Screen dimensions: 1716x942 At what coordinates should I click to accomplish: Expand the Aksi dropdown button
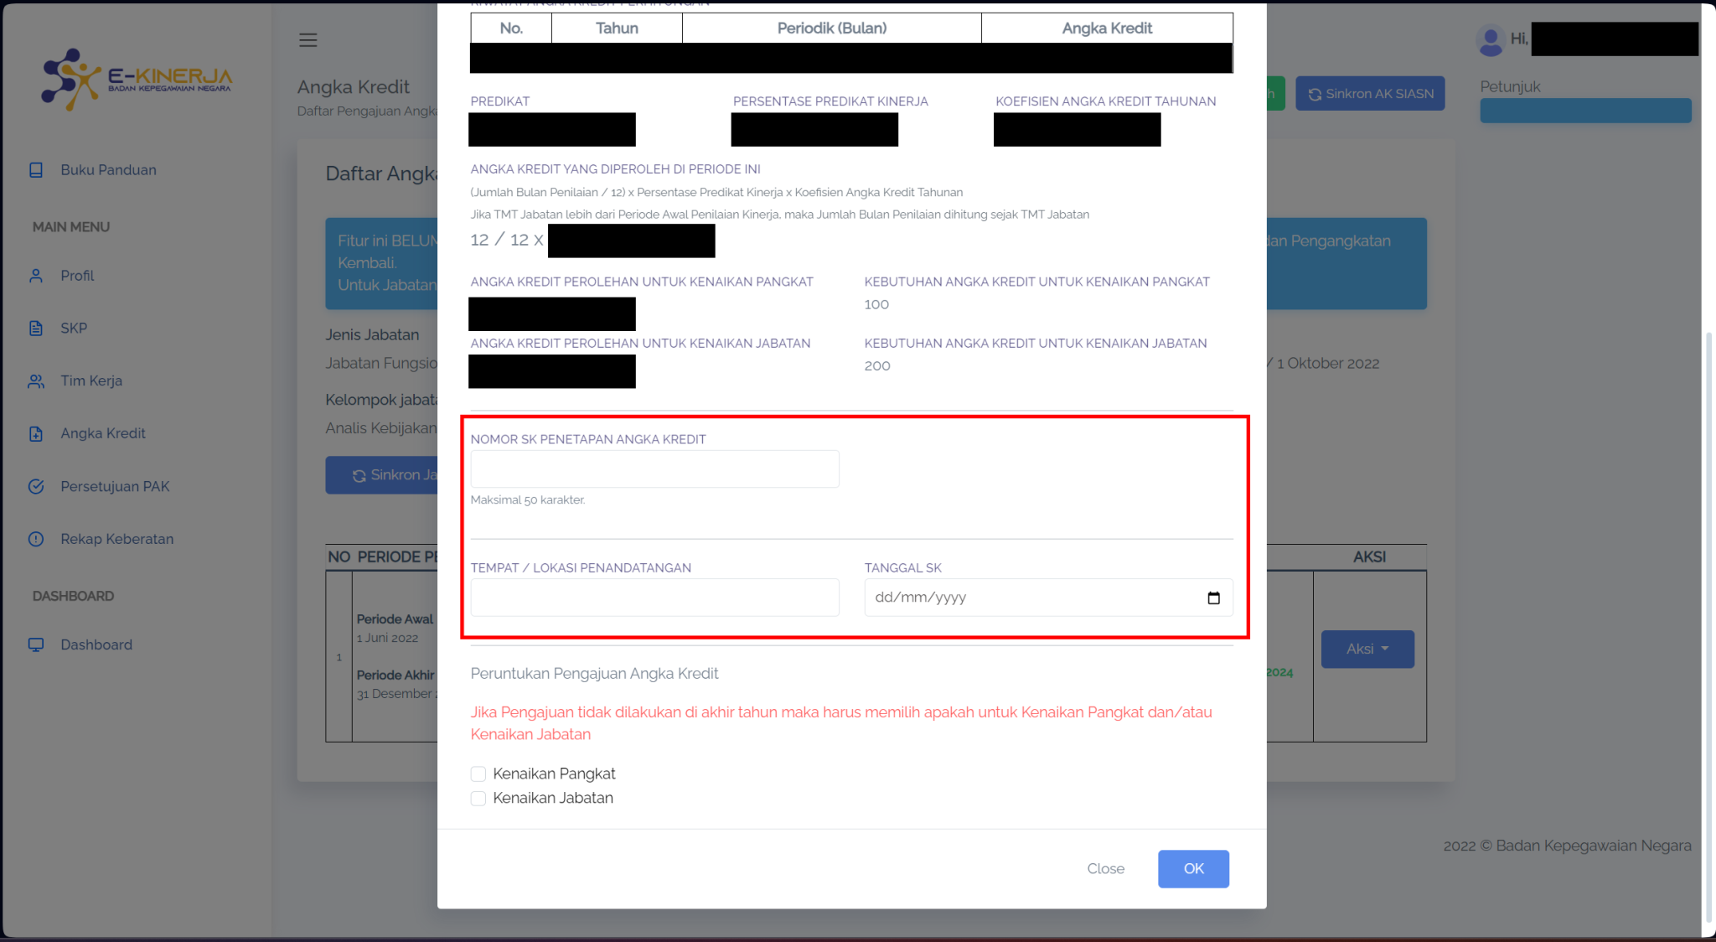(x=1367, y=650)
